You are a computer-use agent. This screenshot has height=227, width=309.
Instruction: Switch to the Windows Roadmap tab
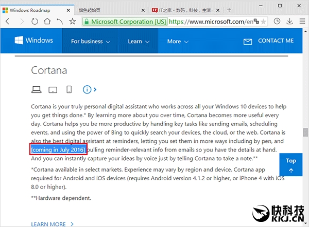click(x=37, y=10)
